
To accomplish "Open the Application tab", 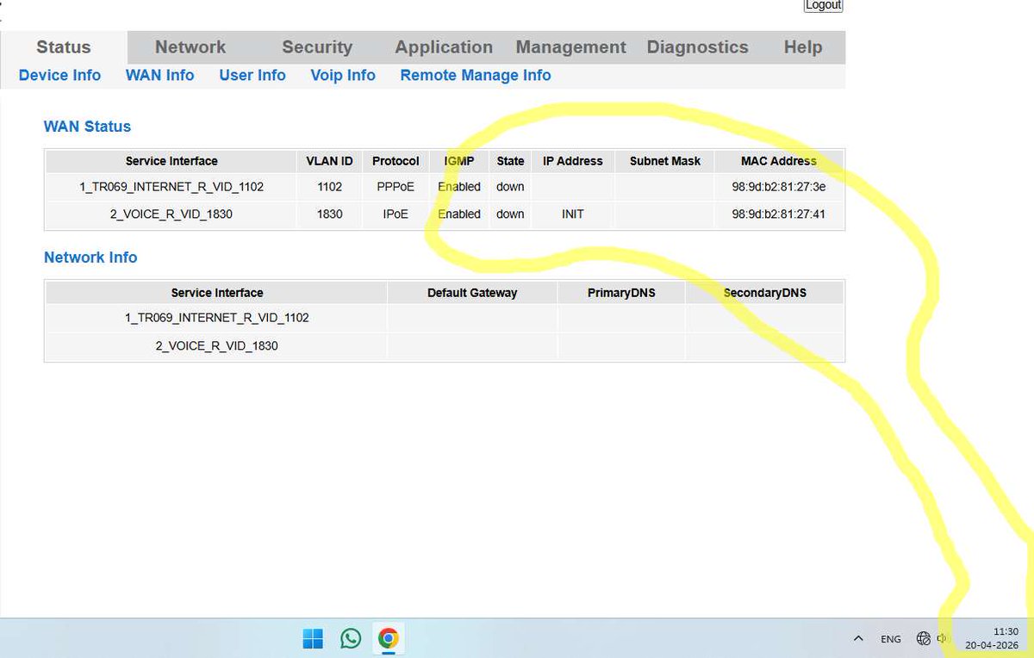I will coord(444,47).
